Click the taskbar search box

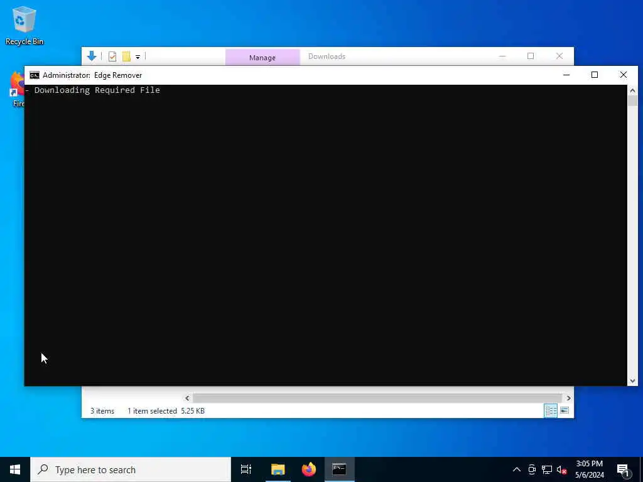(x=131, y=469)
